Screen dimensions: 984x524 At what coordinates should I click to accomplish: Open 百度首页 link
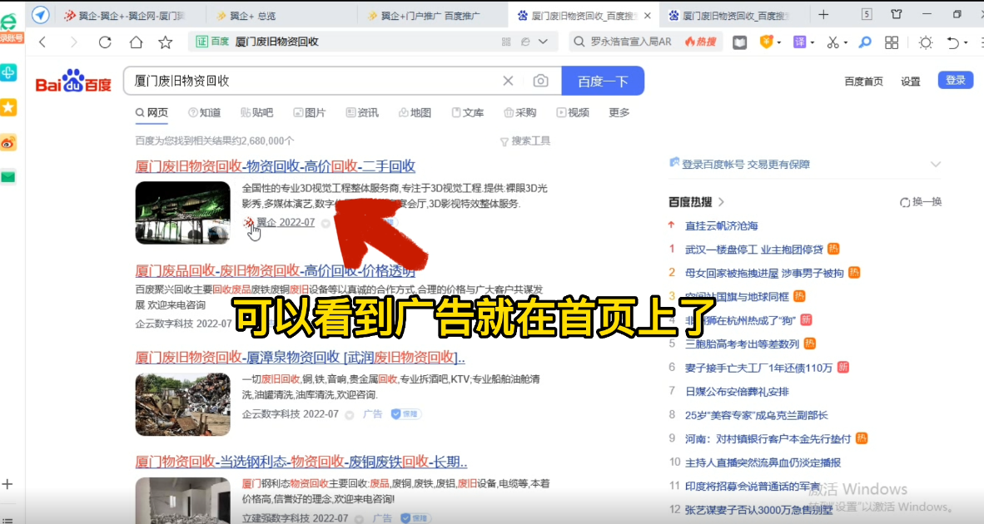tap(863, 82)
